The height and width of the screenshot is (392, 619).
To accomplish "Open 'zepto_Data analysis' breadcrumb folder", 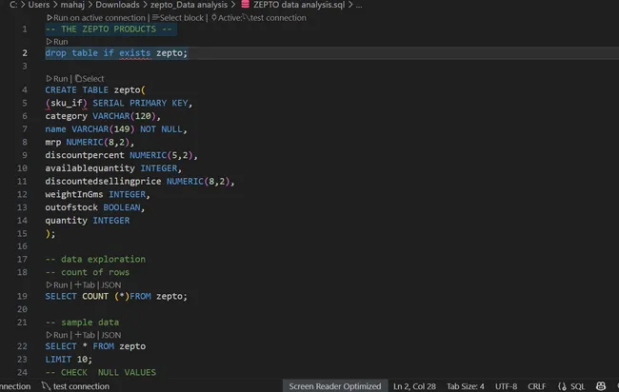I will (189, 5).
